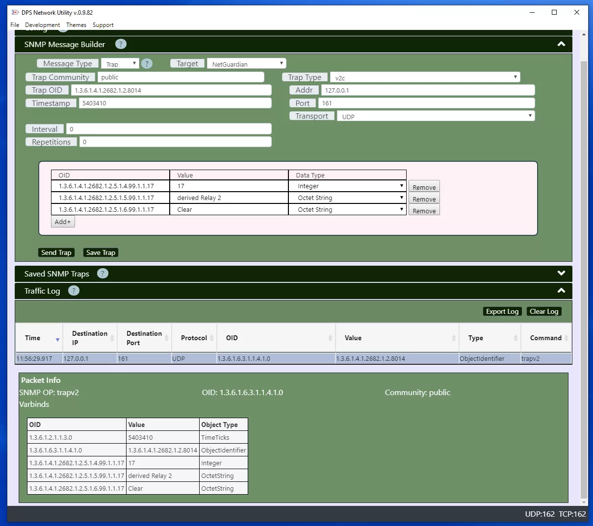Open the Development menu
The width and height of the screenshot is (593, 526).
click(42, 25)
